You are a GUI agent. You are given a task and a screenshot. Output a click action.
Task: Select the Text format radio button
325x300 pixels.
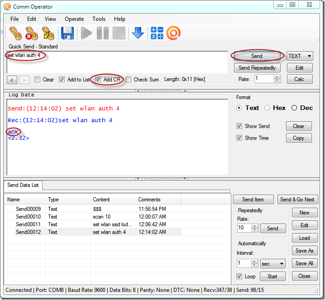pos(239,108)
